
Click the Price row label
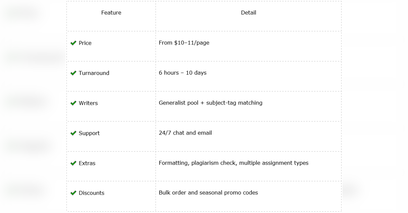(x=85, y=43)
